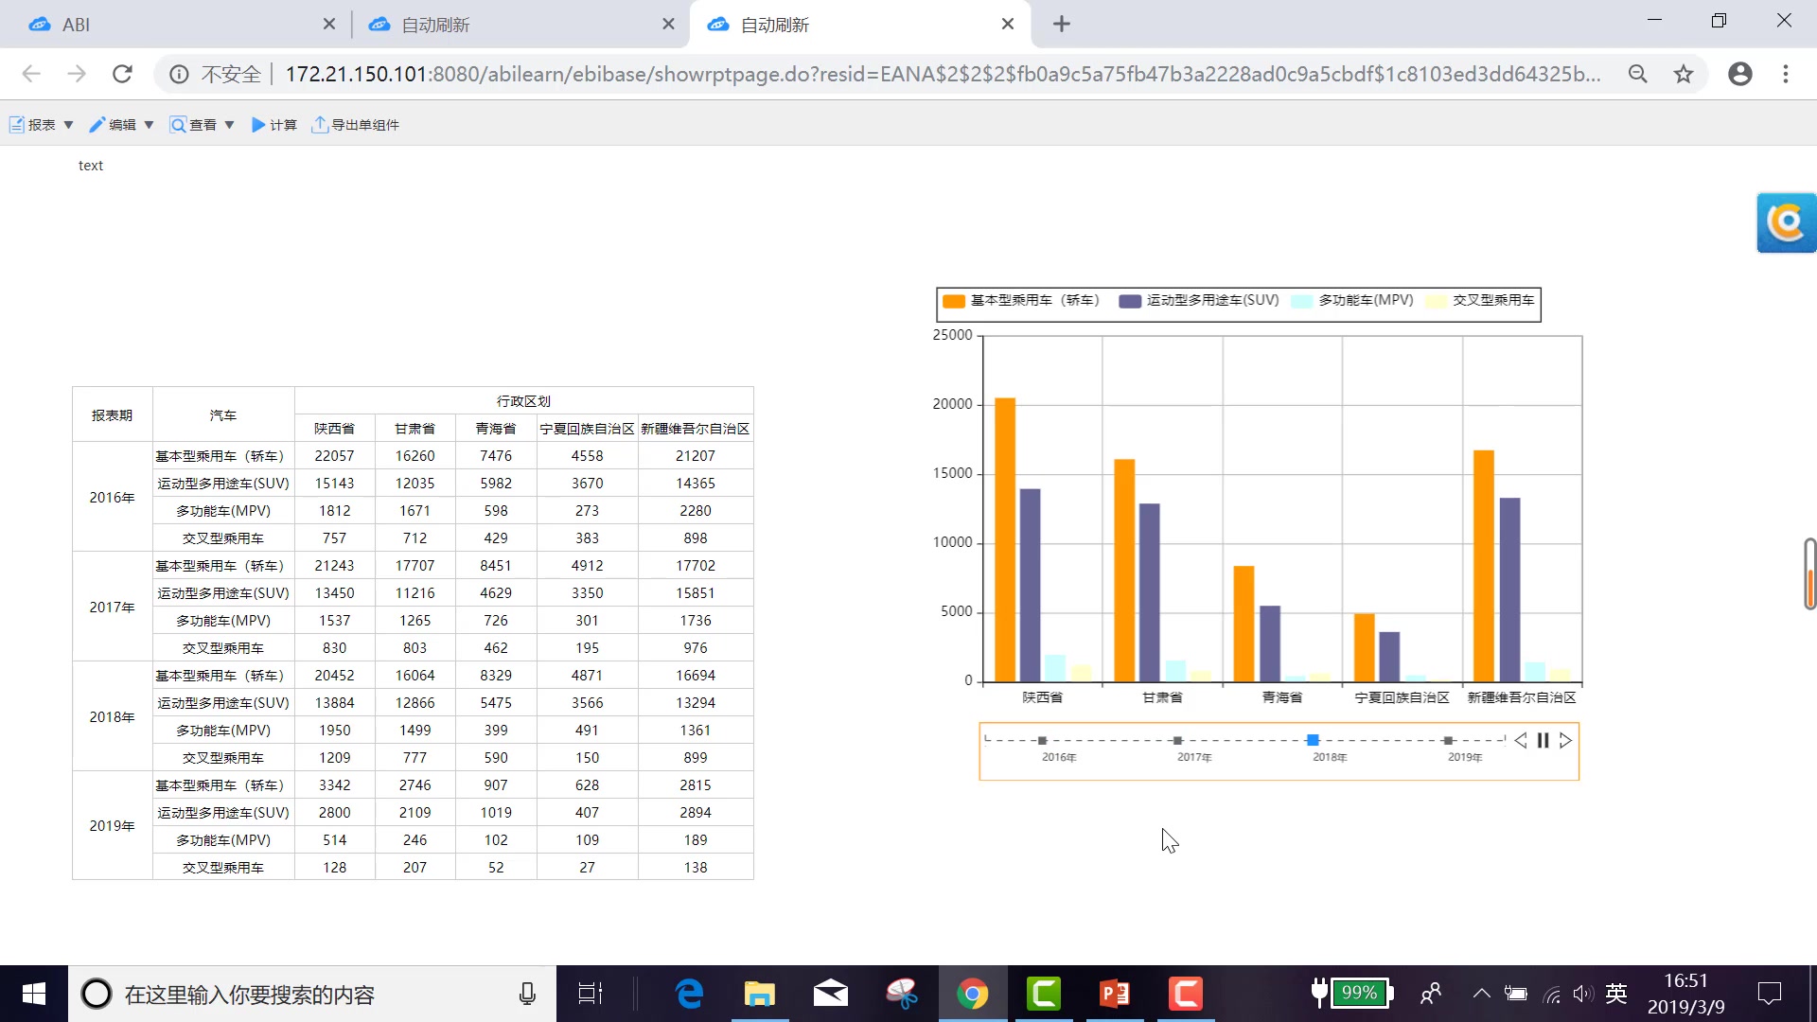Click the orange 甘肃省 sedan bar
1817x1022 pixels.
point(1124,571)
